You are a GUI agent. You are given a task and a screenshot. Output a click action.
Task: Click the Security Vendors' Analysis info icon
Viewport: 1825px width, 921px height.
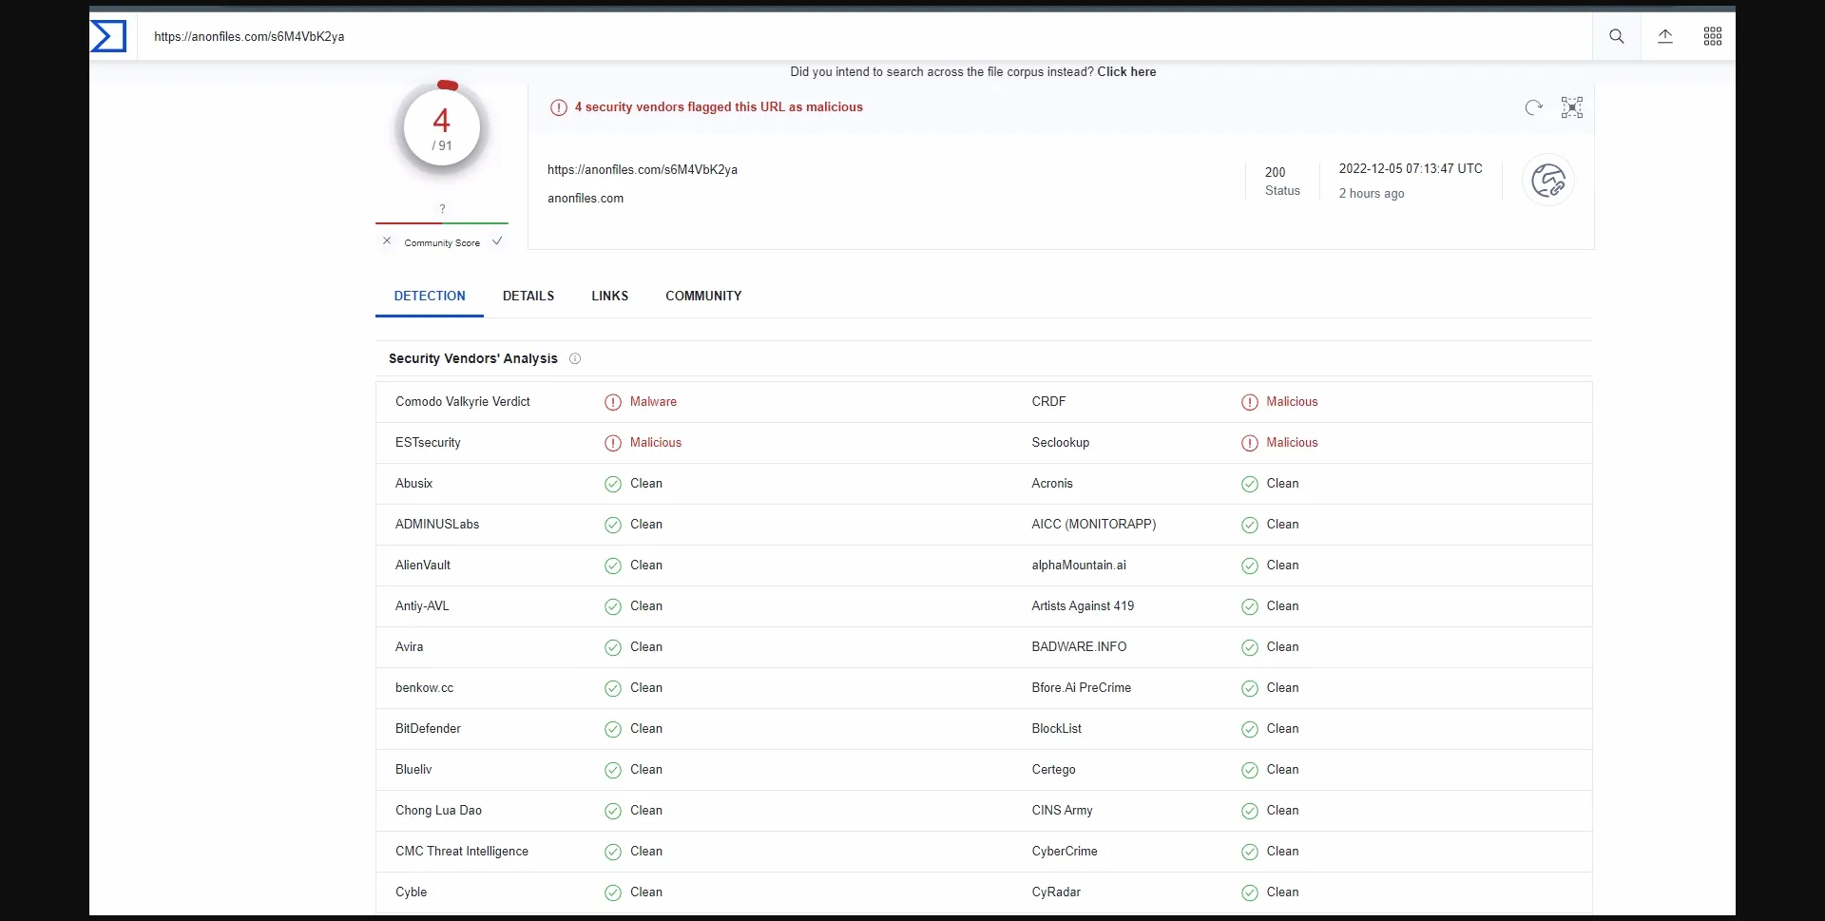(575, 358)
